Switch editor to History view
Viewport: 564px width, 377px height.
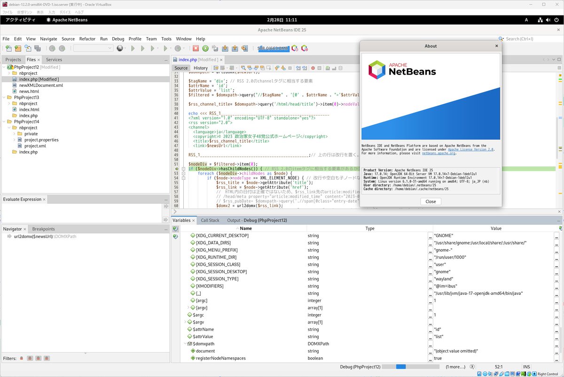201,68
